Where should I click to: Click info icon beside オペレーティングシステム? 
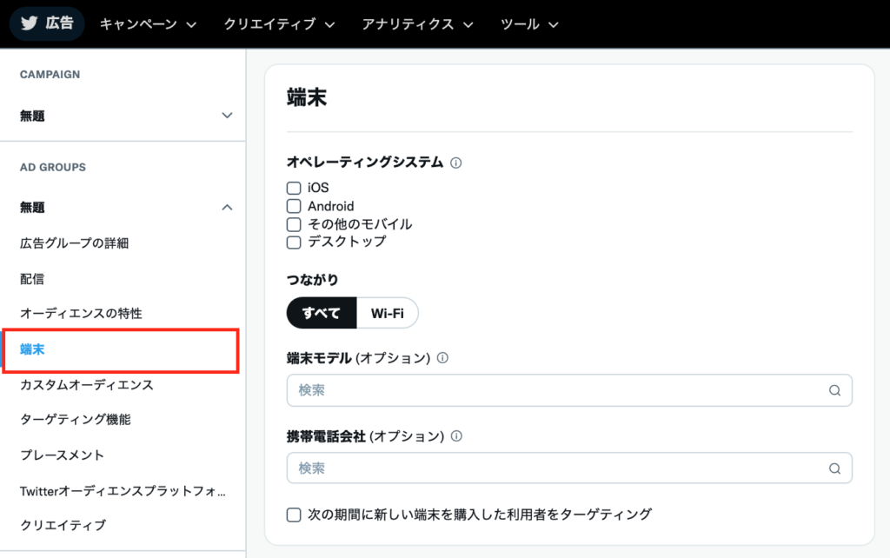point(456,163)
